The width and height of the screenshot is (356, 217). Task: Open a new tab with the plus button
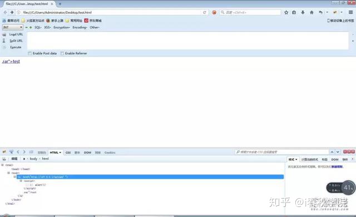60,4
